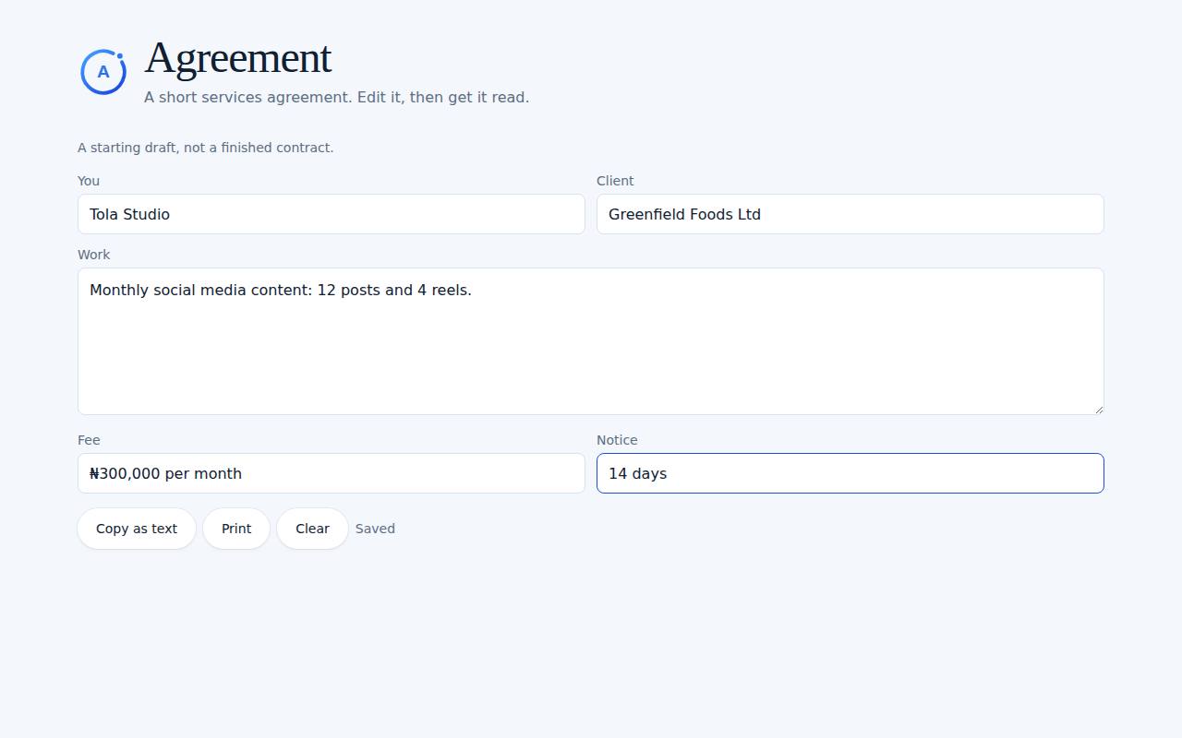Click inside the Work description text area
1182x738 pixels.
(x=591, y=341)
